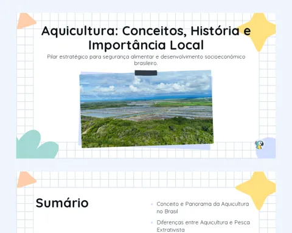Screen dimensions: 292x233
Task: Click the teal cloud shape on title slide
Action: (36, 145)
